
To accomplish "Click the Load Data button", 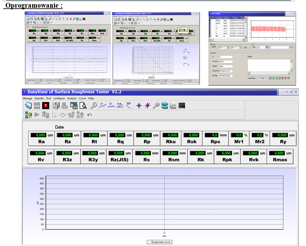I will click(x=252, y=78).
